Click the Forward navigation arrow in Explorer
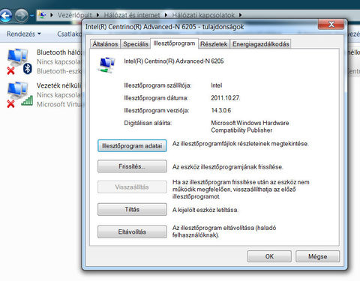 [x=22, y=16]
